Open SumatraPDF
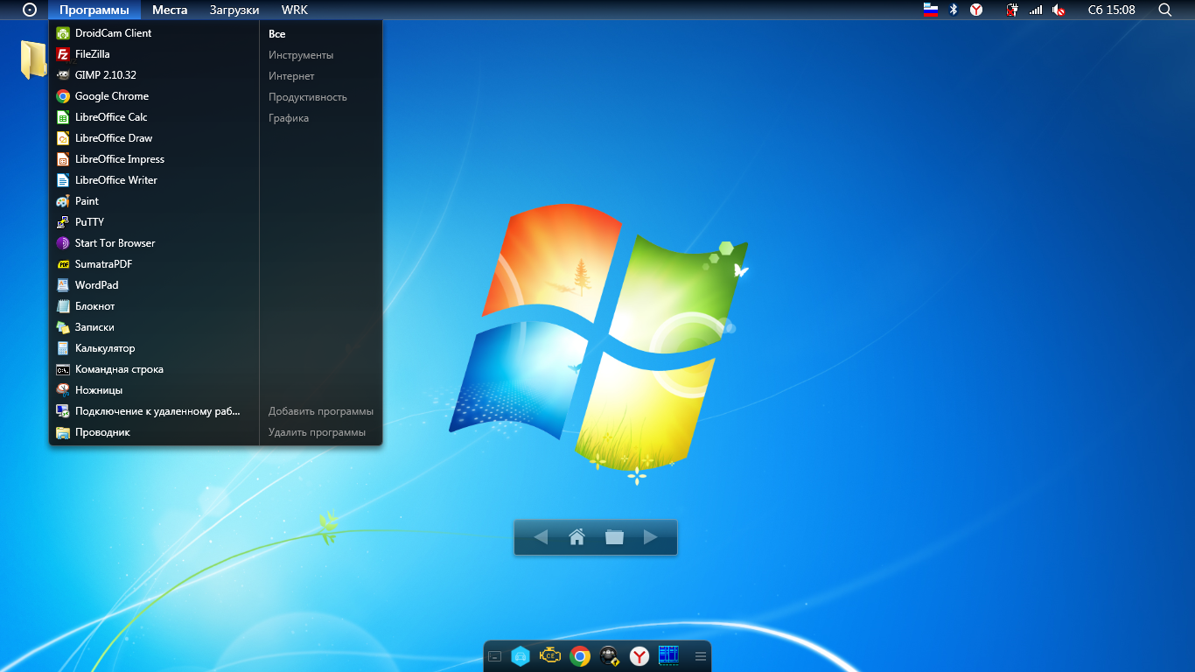The width and height of the screenshot is (1195, 672). (x=154, y=264)
